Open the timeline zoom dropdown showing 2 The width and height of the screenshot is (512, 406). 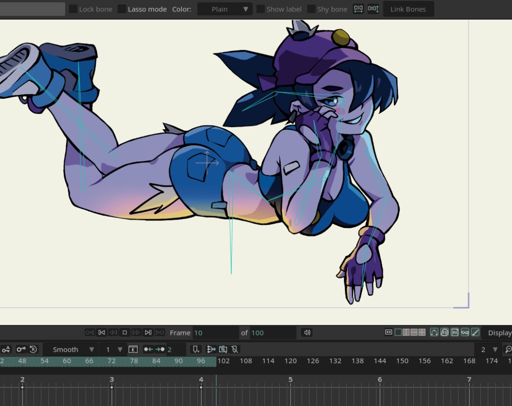pyautogui.click(x=488, y=349)
